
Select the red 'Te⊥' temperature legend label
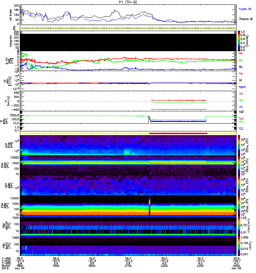coord(241,118)
